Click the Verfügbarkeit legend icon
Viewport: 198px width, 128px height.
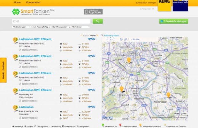(x=78, y=126)
